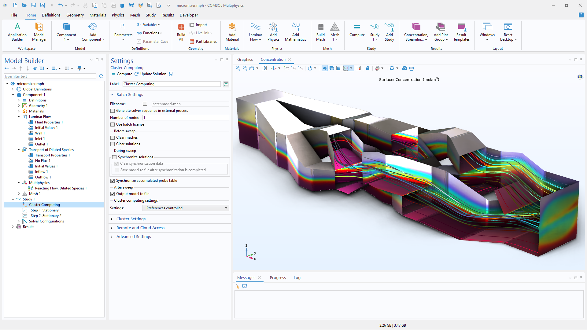The width and height of the screenshot is (587, 330).
Task: Zoom out on graphics view
Action: pos(245,68)
